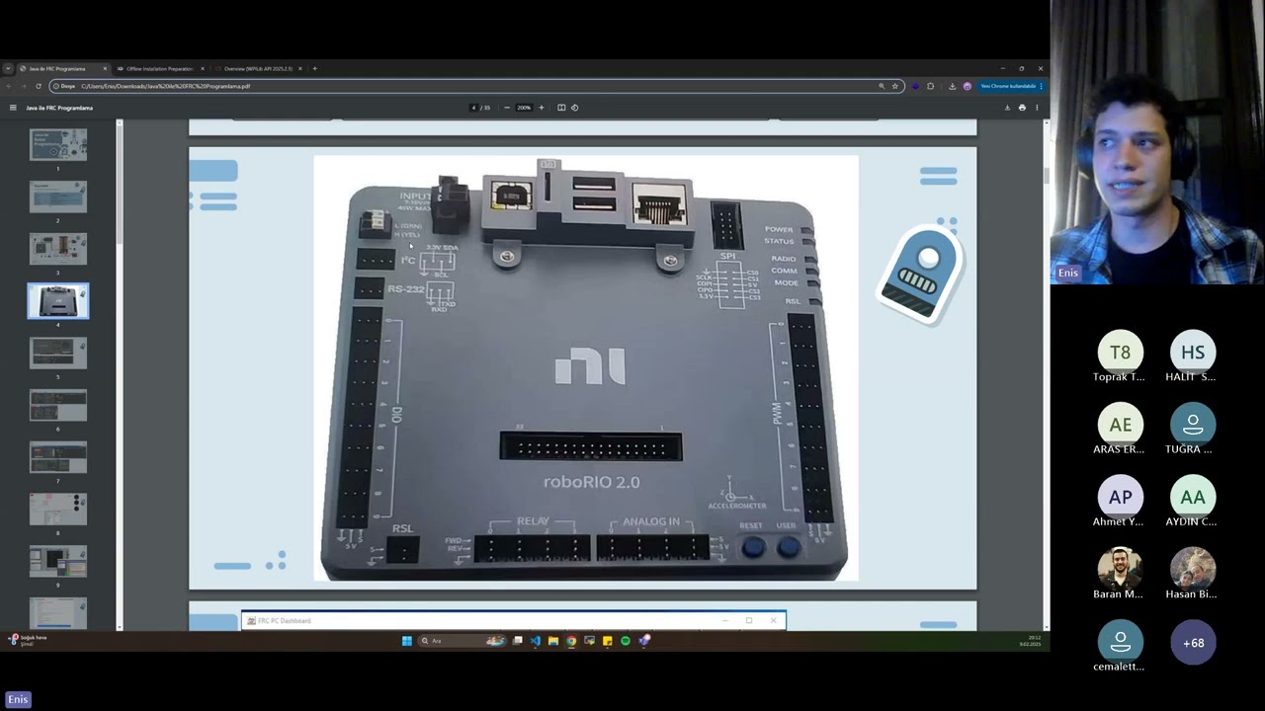The height and width of the screenshot is (711, 1265).
Task: Open a new browser tab
Action: pos(314,69)
